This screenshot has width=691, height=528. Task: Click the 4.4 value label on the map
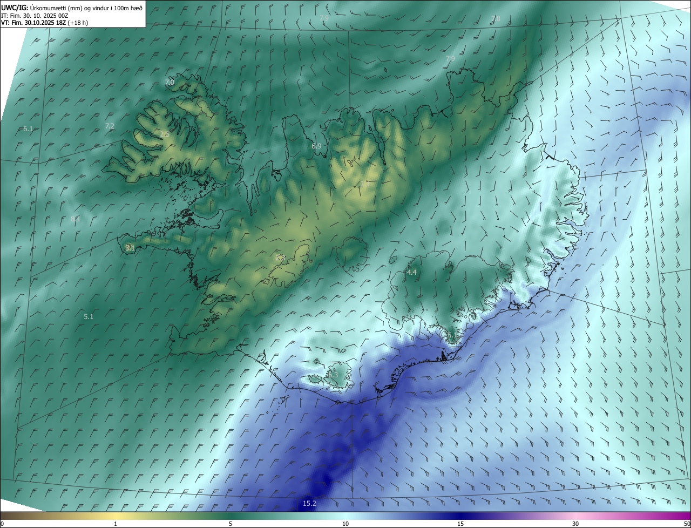(412, 273)
